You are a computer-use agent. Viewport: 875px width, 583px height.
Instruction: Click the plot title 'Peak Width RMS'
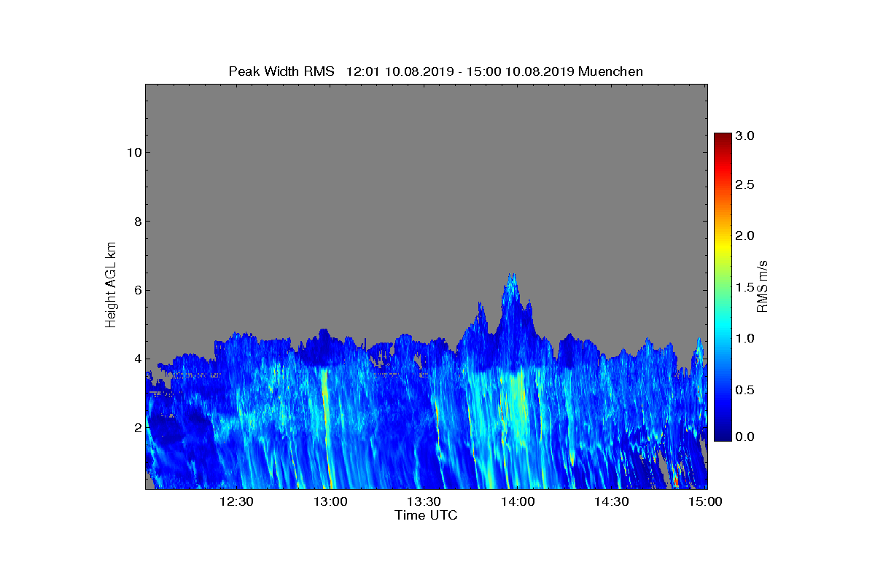pyautogui.click(x=281, y=71)
